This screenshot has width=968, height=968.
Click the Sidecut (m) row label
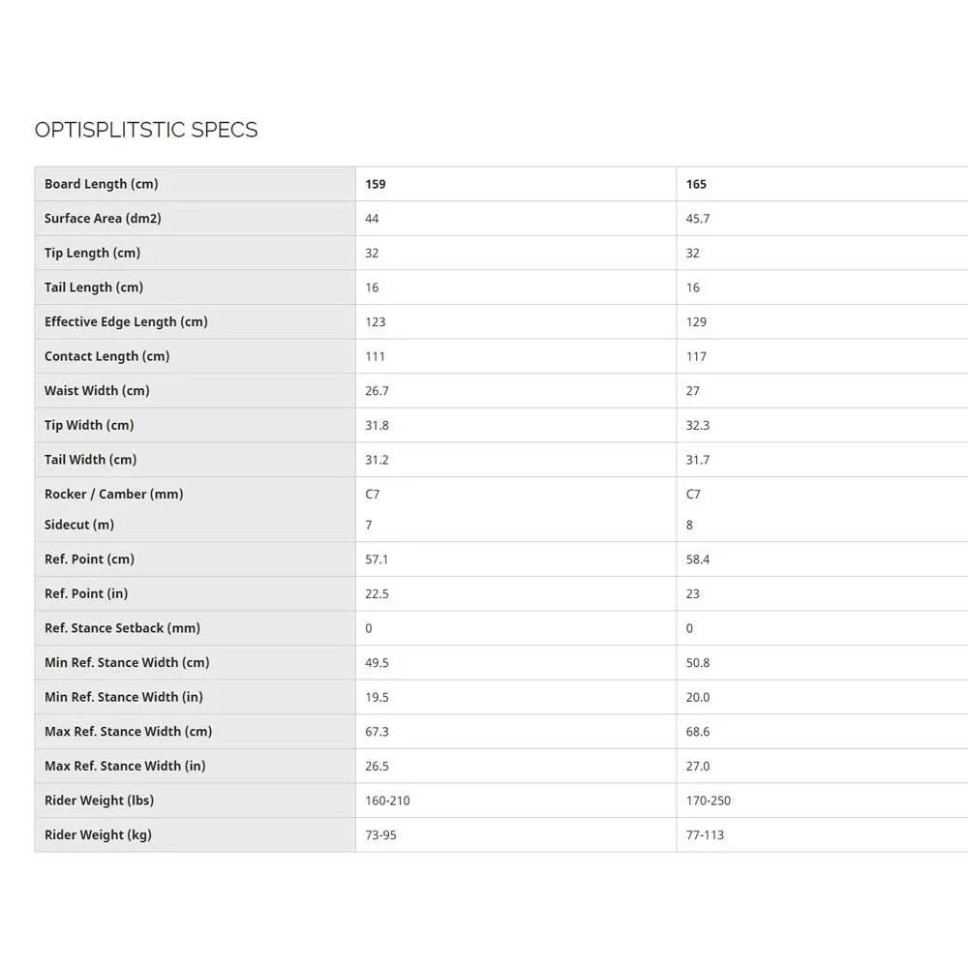pyautogui.click(x=79, y=525)
